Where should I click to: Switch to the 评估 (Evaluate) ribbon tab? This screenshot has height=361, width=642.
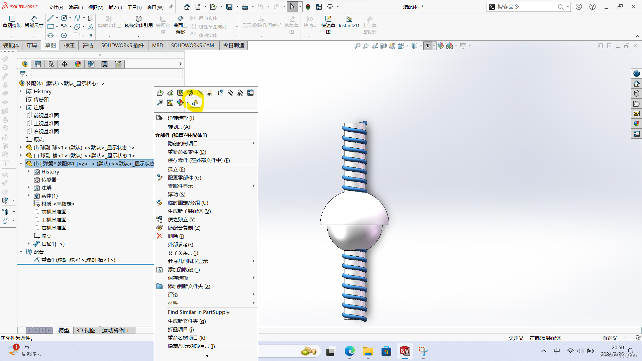click(88, 45)
